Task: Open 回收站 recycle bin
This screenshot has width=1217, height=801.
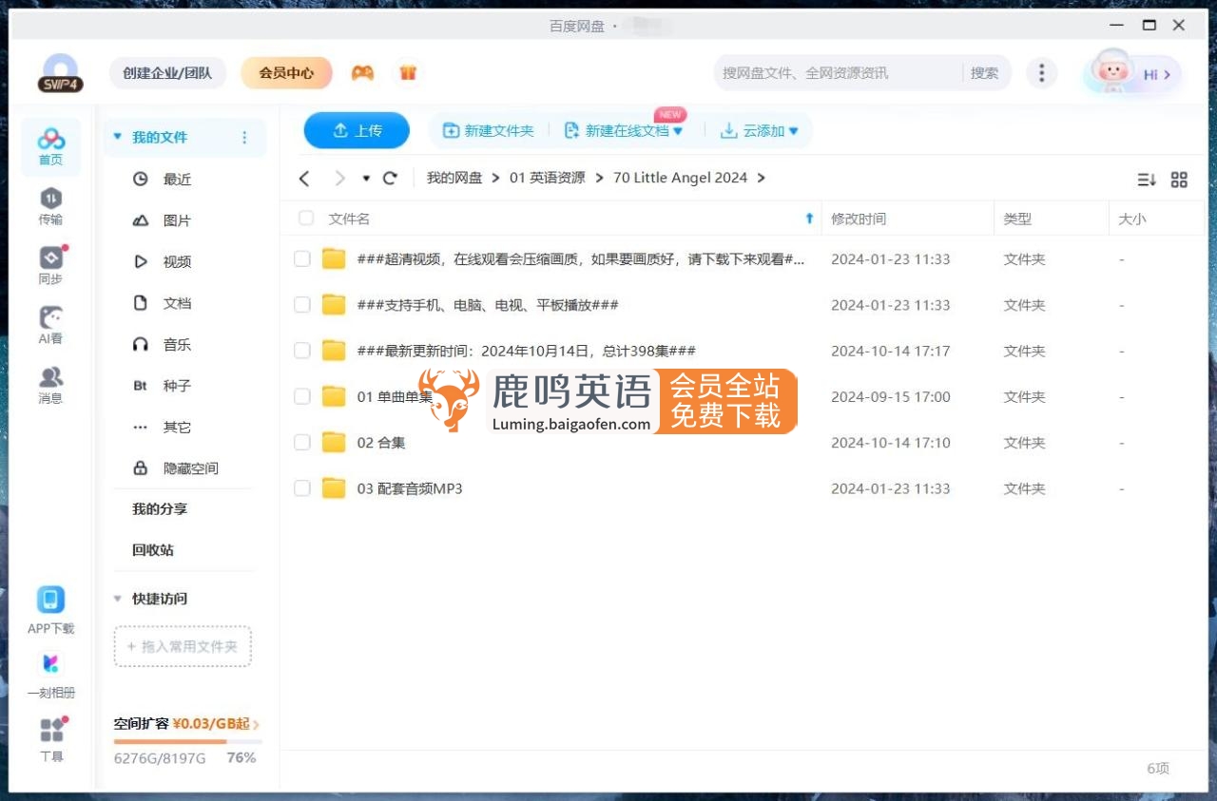Action: [x=153, y=550]
